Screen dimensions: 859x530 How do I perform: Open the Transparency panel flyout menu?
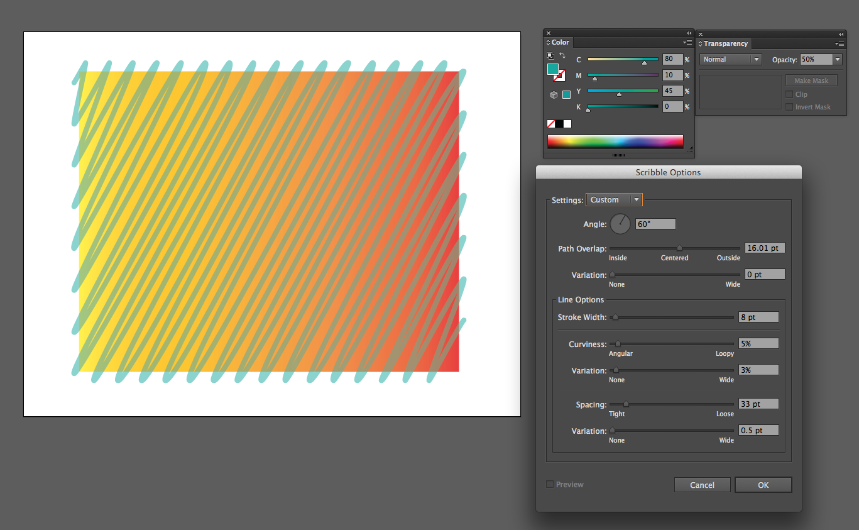pos(840,43)
